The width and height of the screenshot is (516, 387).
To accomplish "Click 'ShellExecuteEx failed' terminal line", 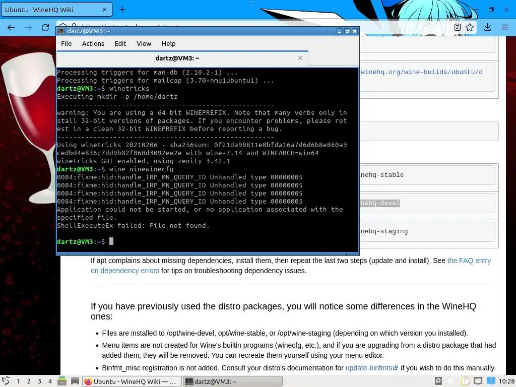I will [133, 225].
